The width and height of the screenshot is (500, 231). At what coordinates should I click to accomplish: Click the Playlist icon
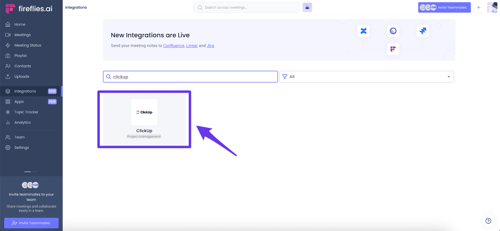(x=8, y=56)
